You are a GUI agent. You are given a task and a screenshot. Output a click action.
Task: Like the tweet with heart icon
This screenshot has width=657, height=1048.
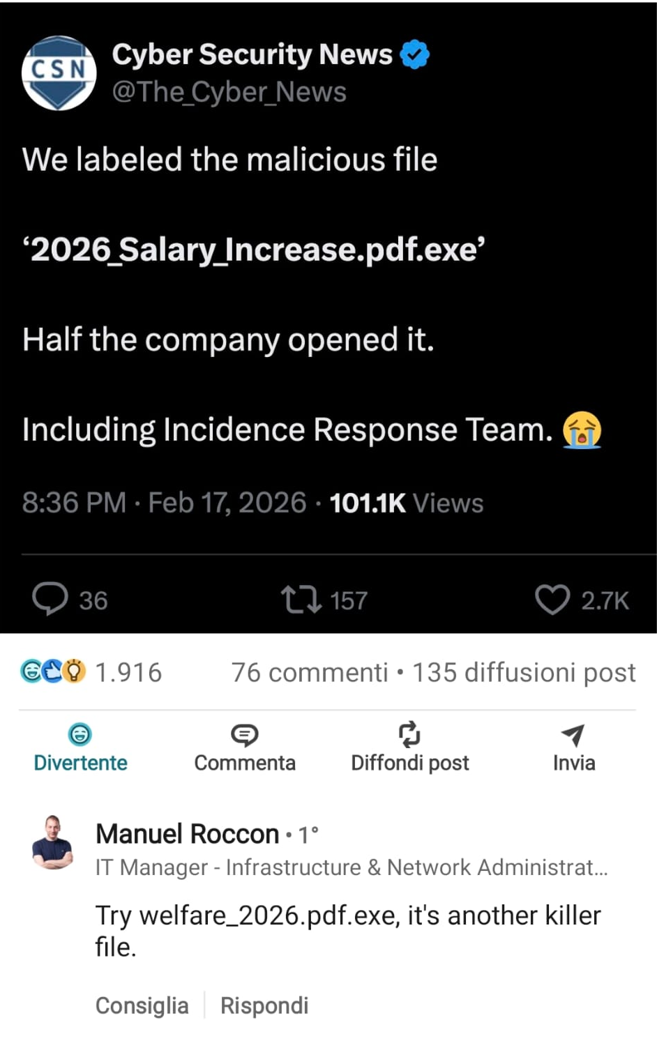(x=552, y=600)
